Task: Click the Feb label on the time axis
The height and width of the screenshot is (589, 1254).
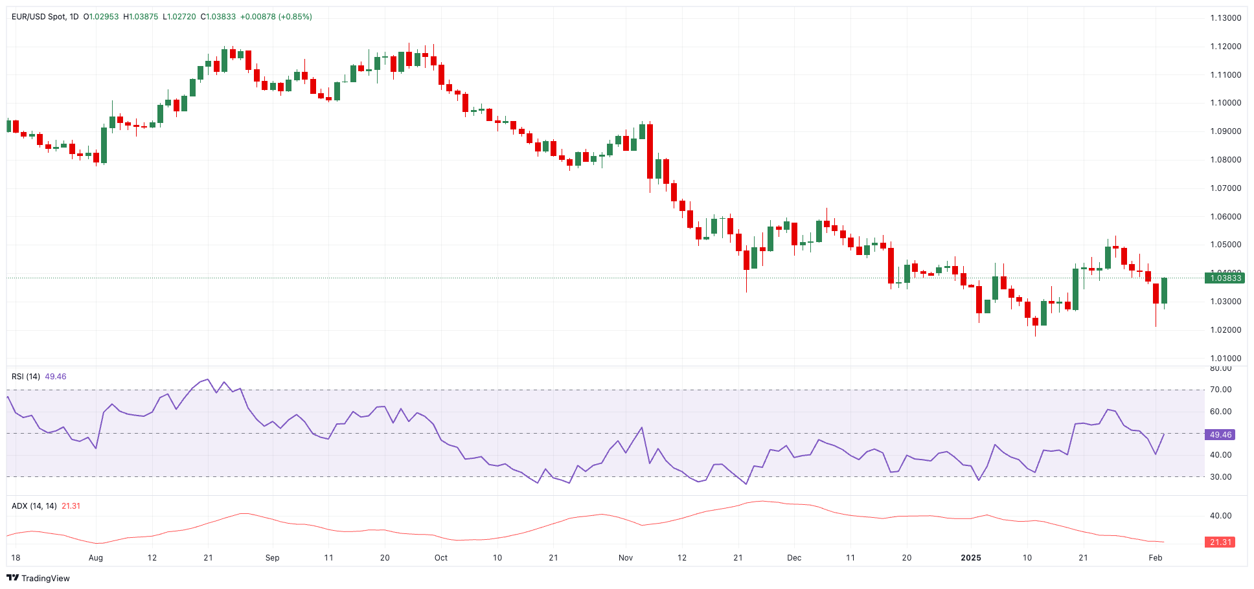Action: [1156, 557]
